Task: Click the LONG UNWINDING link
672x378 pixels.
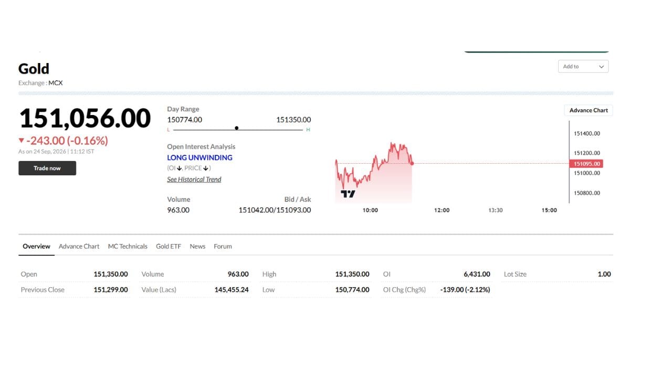Action: pos(199,157)
